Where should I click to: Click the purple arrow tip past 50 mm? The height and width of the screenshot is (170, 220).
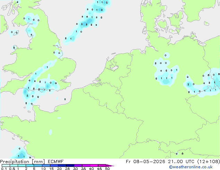click(x=110, y=165)
